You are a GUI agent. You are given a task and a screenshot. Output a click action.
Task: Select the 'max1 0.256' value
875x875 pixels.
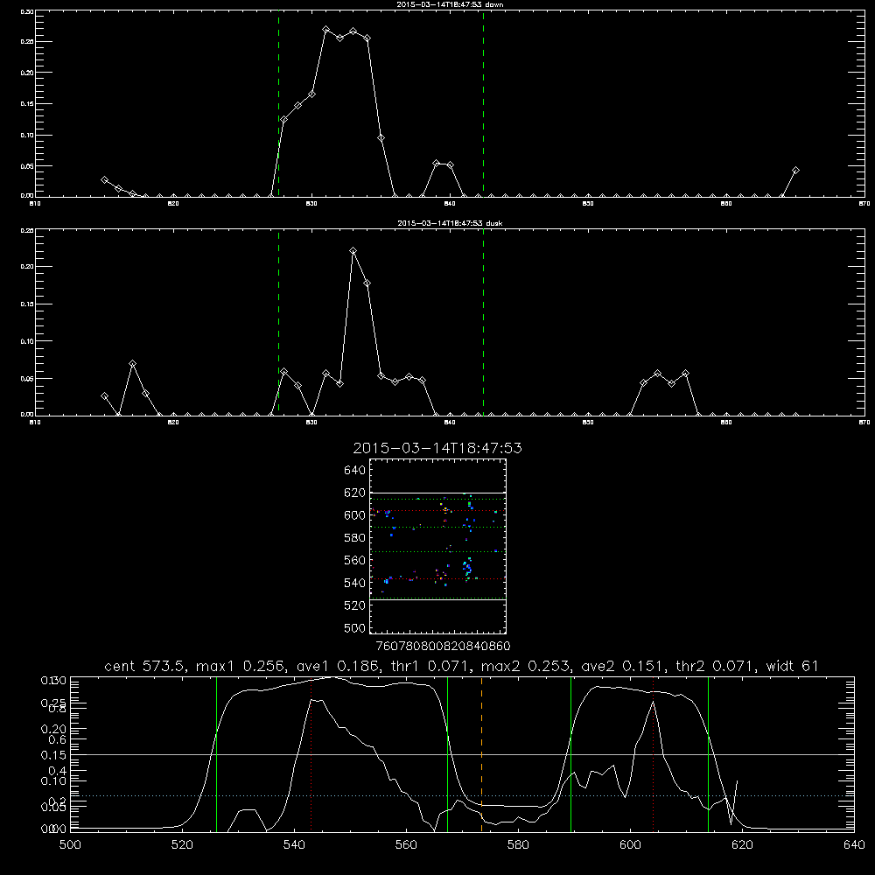click(241, 666)
